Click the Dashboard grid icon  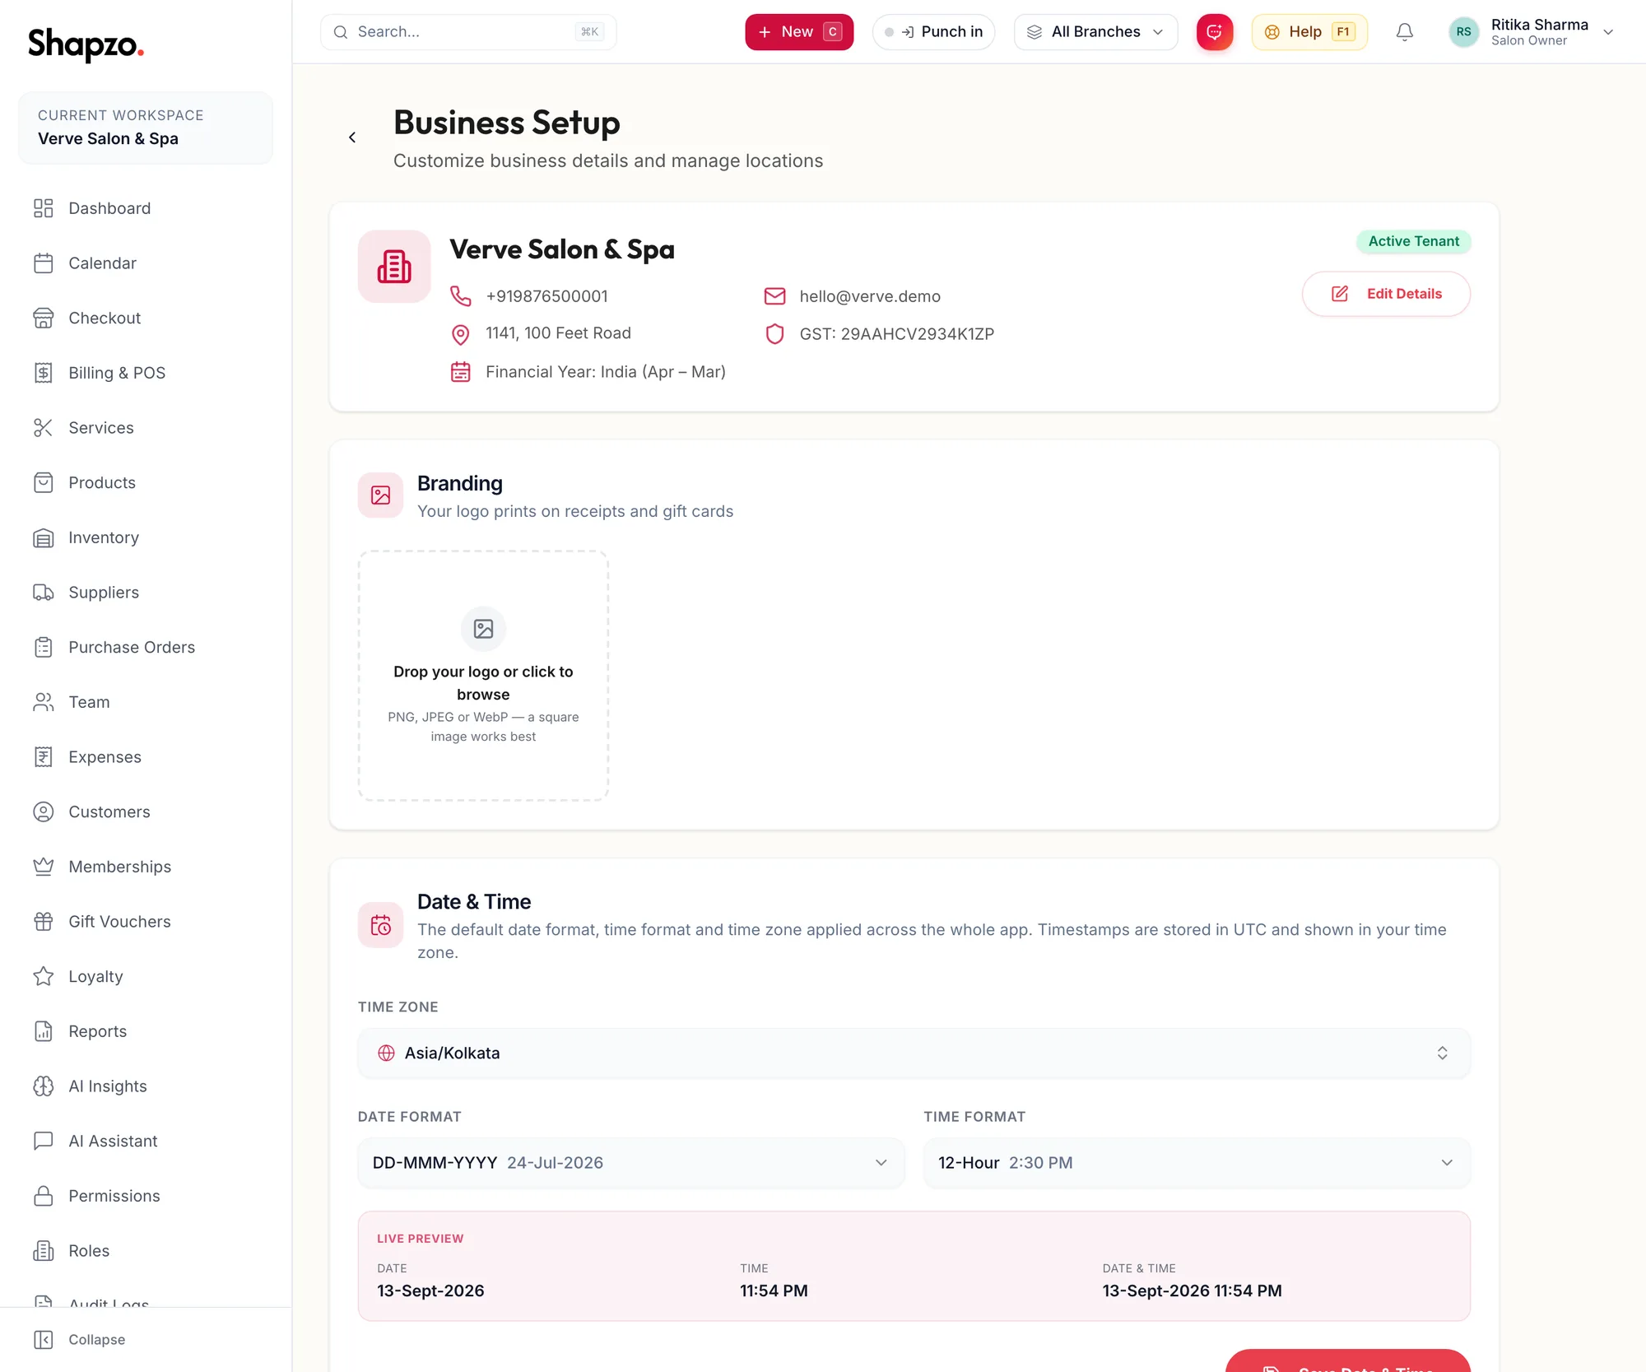click(x=44, y=208)
